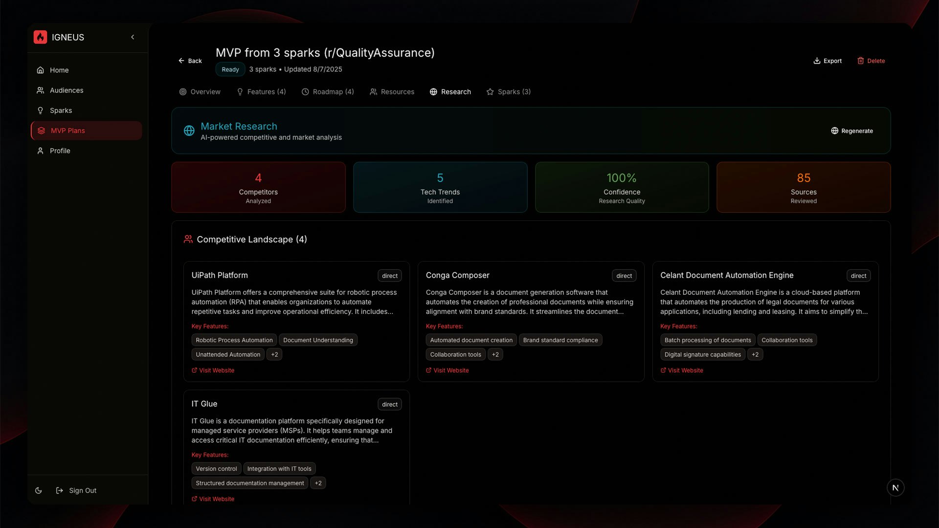Click the Brand standard compliance tag
939x528 pixels.
point(560,340)
